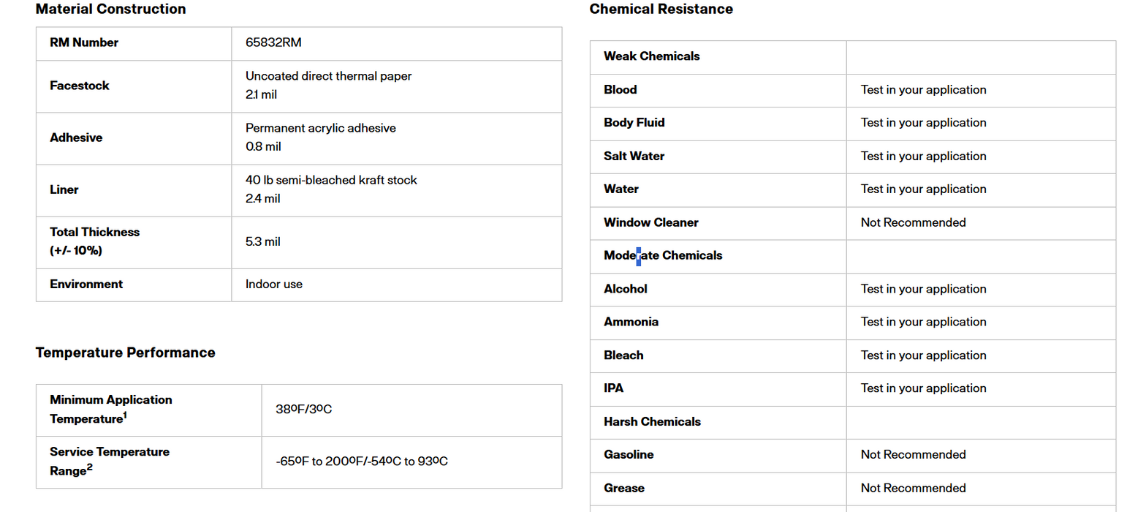1146x512 pixels.
Task: Click the Permanent acrylic adhesive text
Action: pos(320,128)
